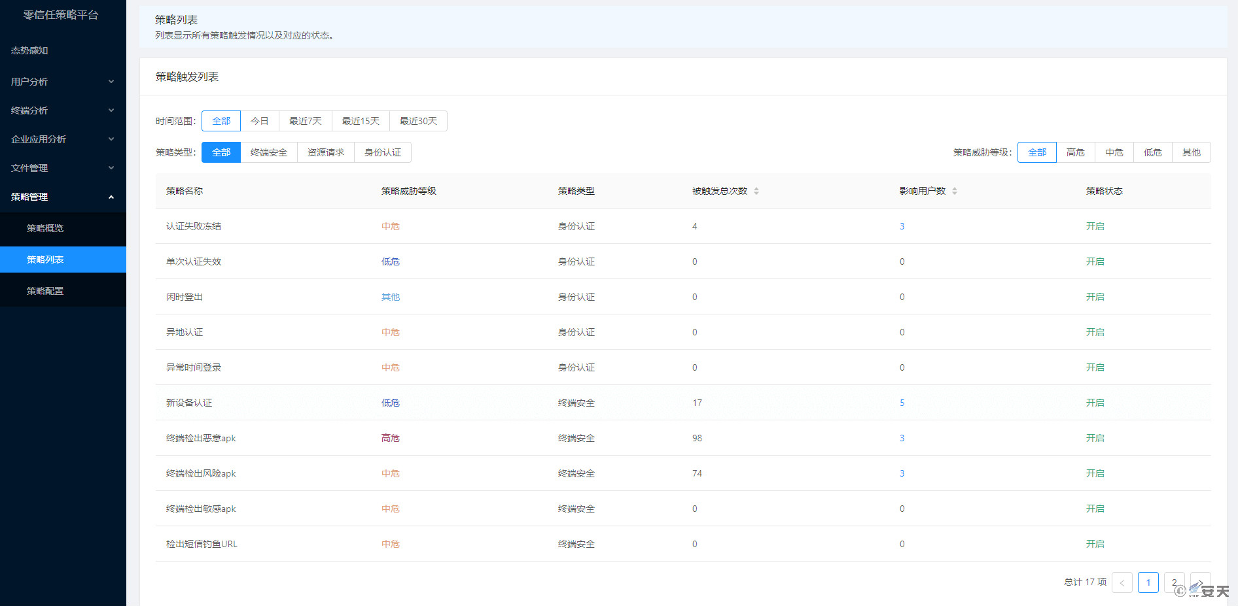Click 开启 status for 异地认证

1095,332
